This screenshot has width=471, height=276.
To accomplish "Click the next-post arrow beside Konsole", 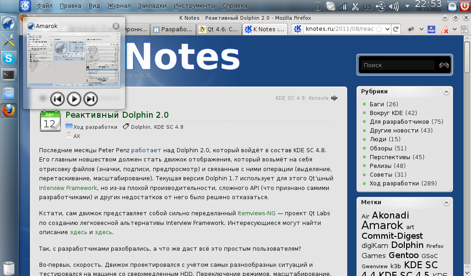I will tap(334, 98).
